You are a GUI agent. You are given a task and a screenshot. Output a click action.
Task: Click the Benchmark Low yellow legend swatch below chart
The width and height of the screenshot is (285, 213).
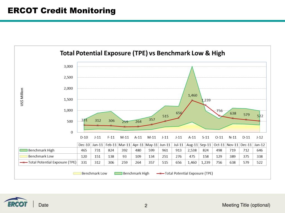pyautogui.click(x=77, y=174)
